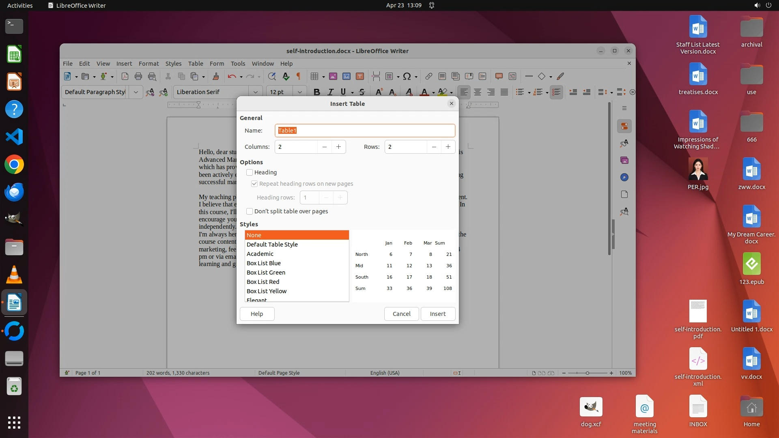Click Cancel in Insert Table dialog

(401, 314)
